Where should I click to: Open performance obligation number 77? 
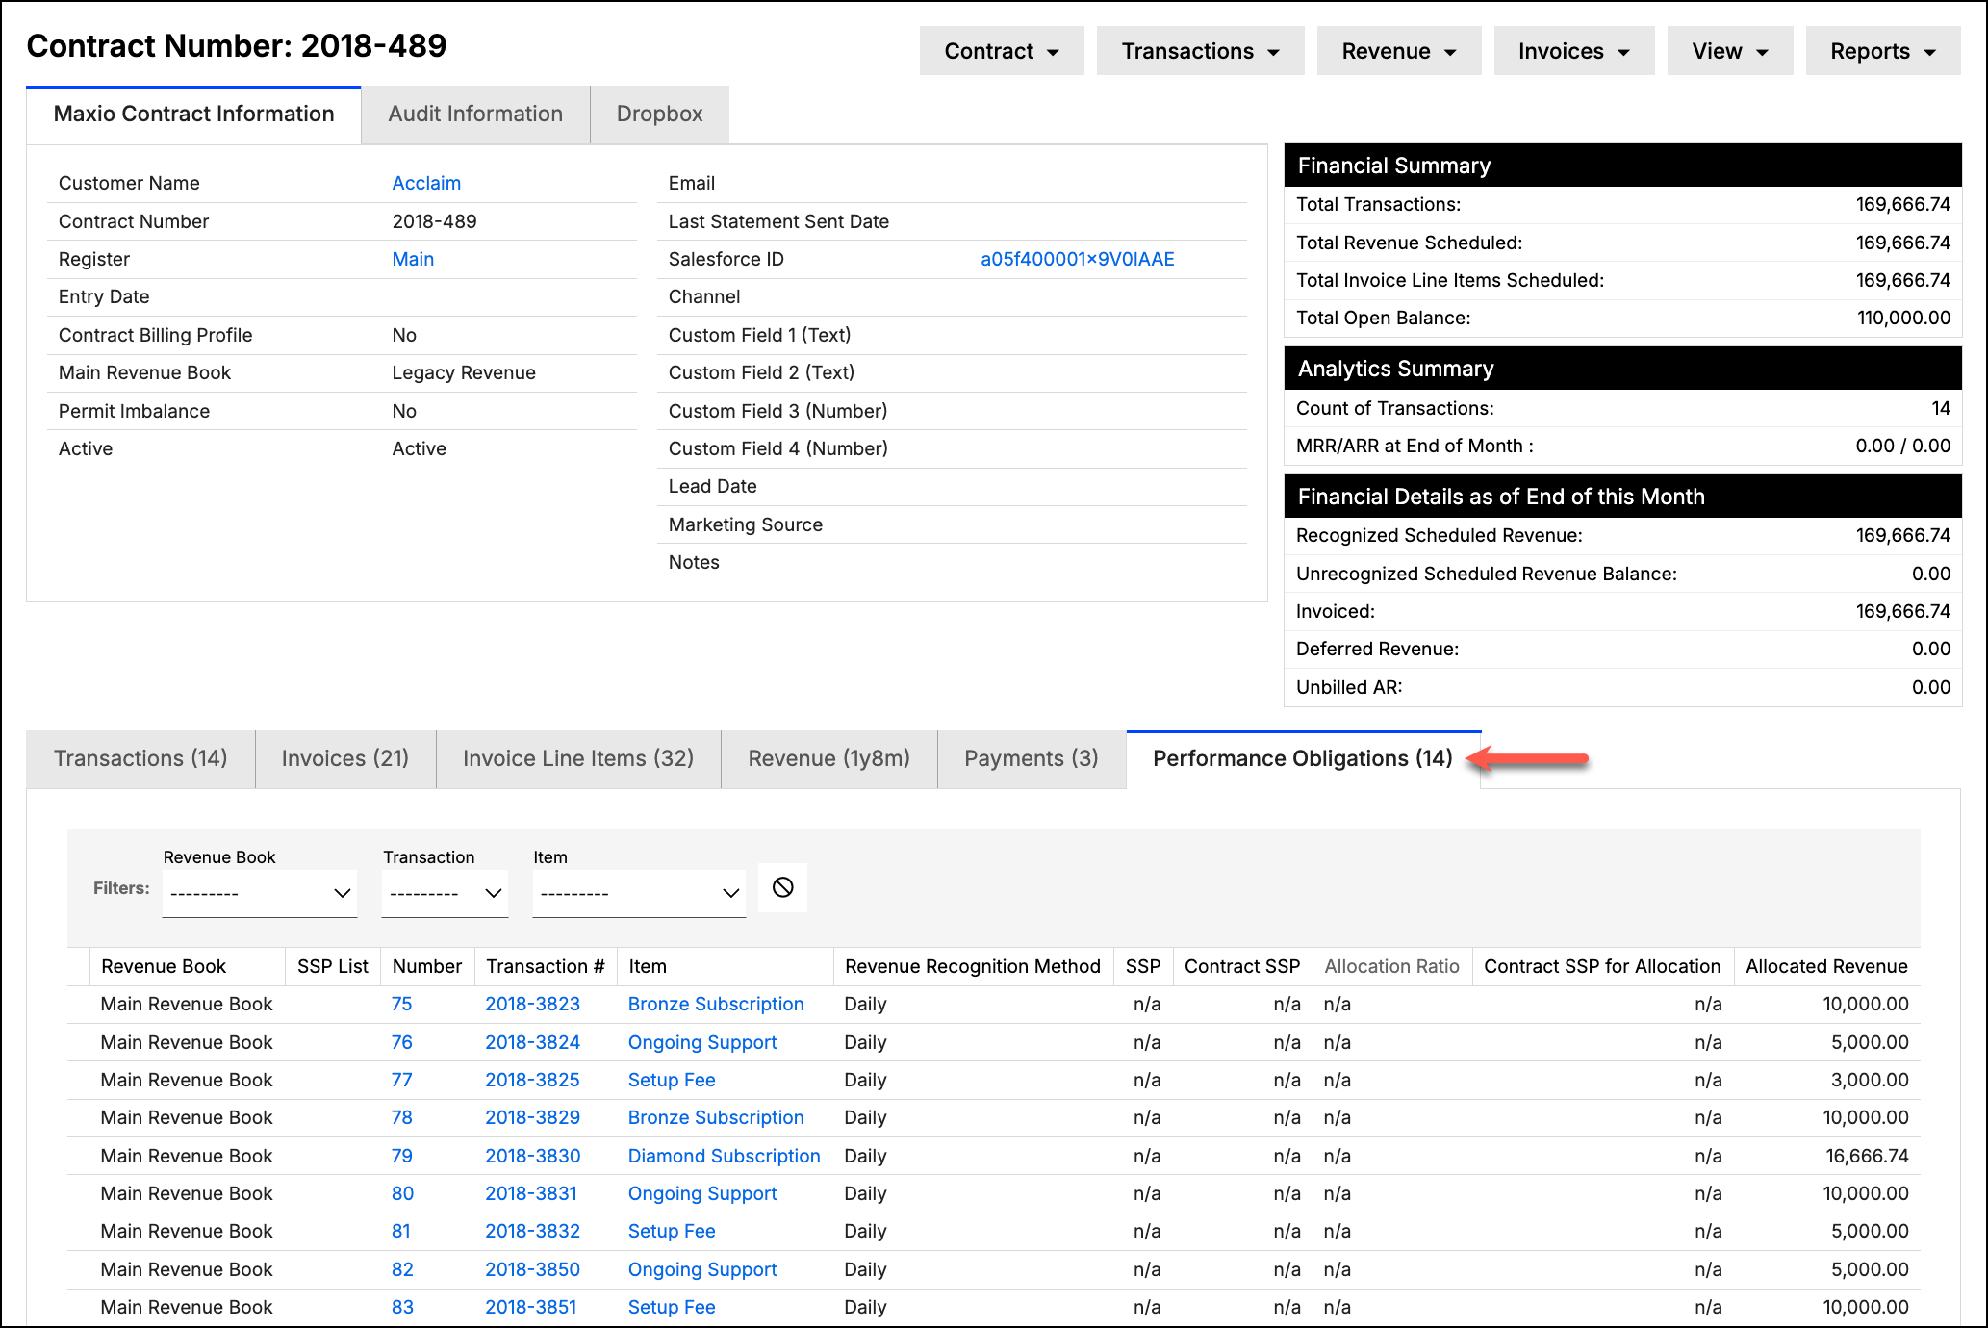click(x=401, y=1080)
